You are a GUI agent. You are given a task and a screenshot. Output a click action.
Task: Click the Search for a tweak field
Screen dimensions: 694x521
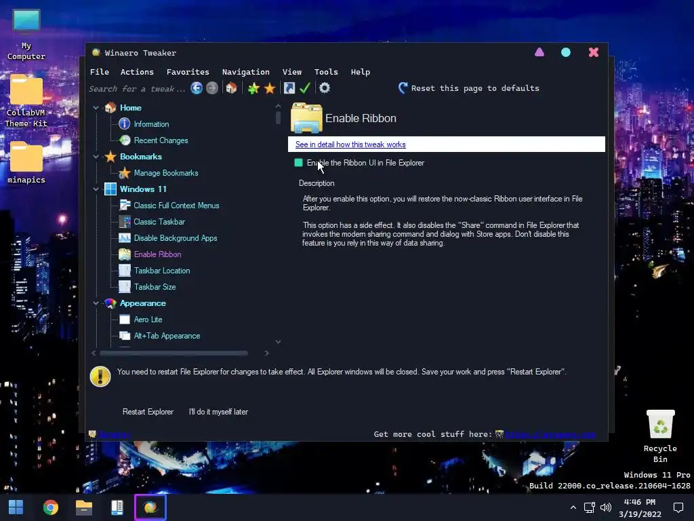[137, 89]
